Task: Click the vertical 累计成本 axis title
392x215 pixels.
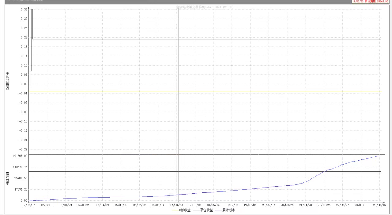Action: [8, 179]
